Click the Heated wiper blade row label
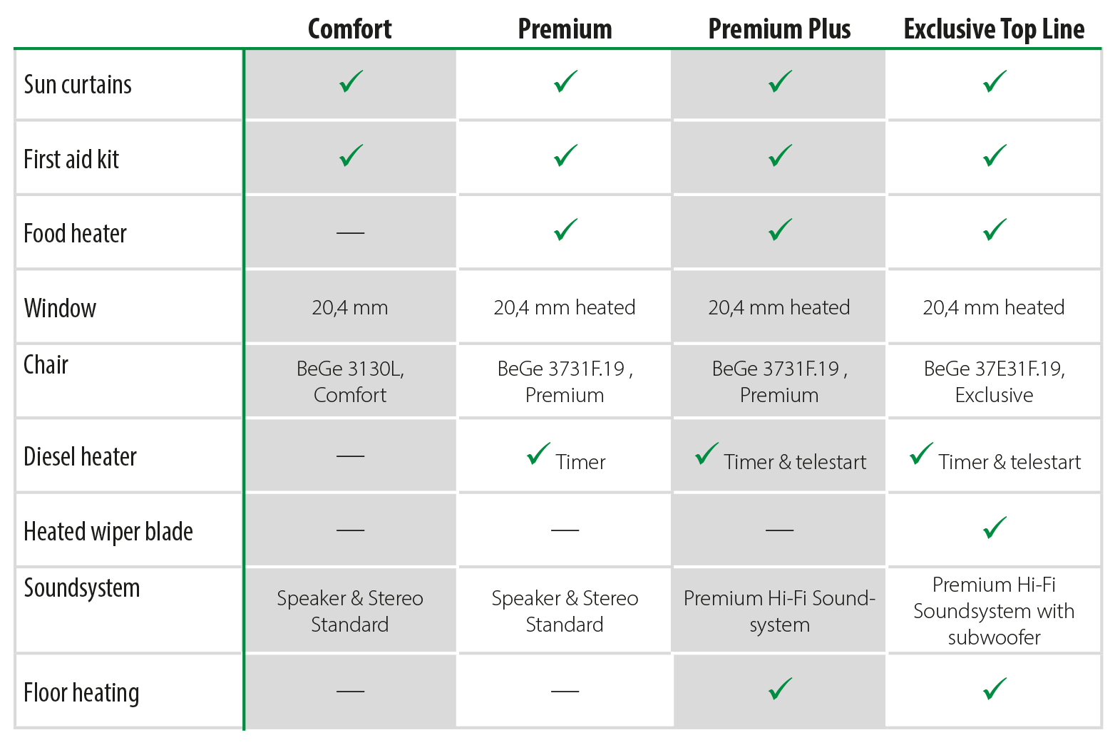 tap(108, 532)
